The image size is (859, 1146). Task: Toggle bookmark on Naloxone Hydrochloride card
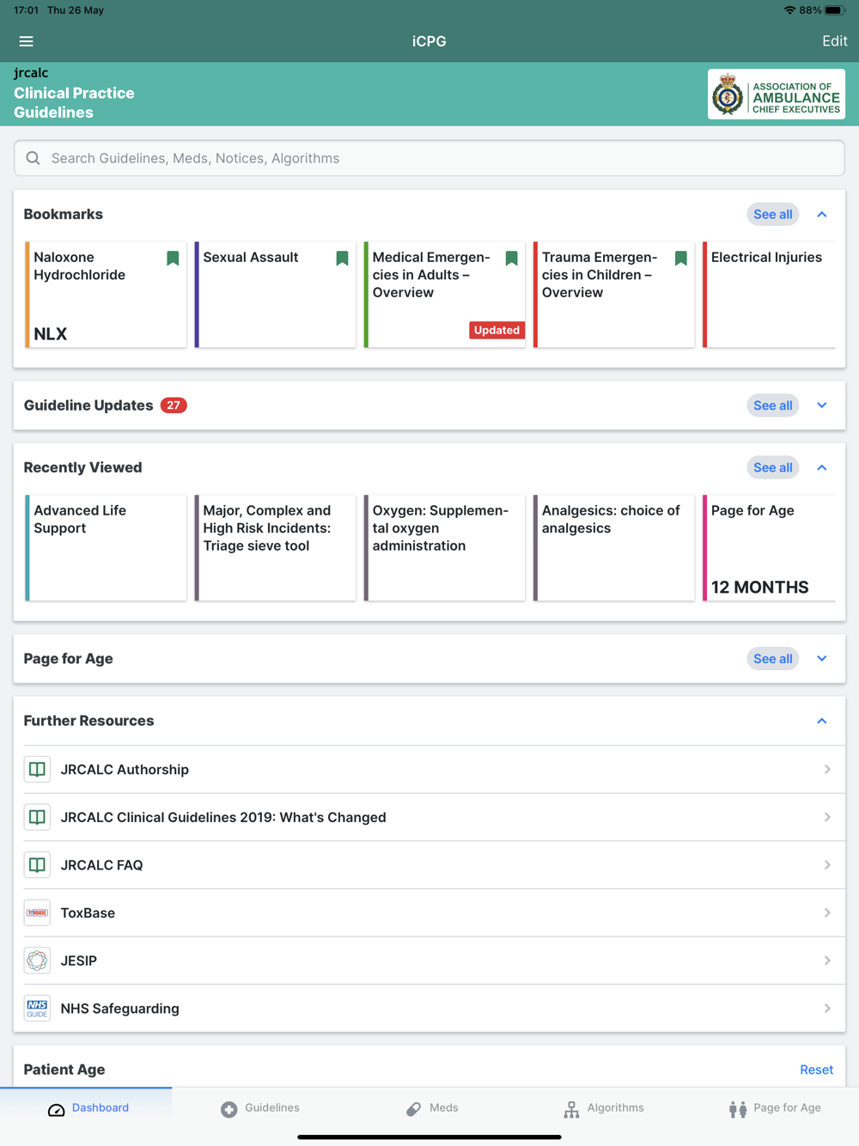[x=173, y=259]
